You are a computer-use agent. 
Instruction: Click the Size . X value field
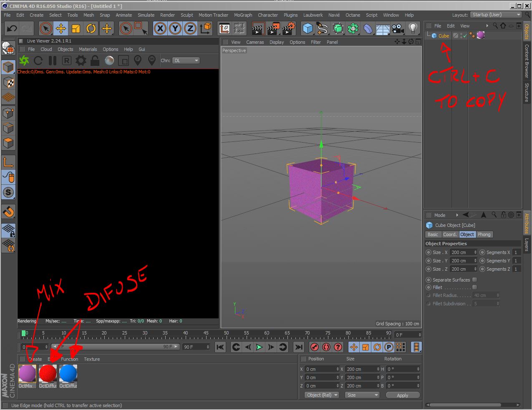(463, 252)
